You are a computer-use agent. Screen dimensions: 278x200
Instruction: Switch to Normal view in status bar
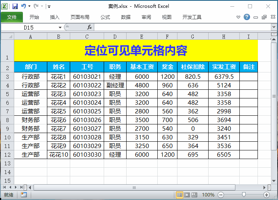(x=179, y=195)
